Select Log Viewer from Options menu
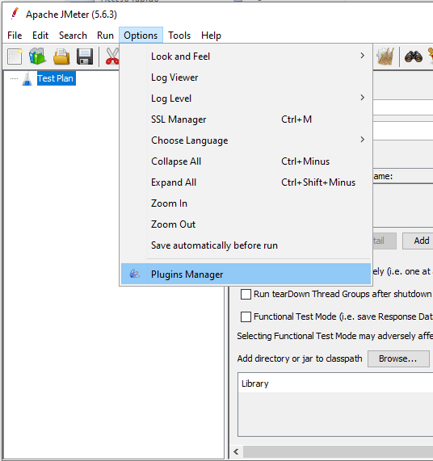 point(246,78)
